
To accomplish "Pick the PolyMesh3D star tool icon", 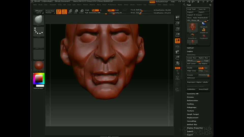I will pos(204,36).
